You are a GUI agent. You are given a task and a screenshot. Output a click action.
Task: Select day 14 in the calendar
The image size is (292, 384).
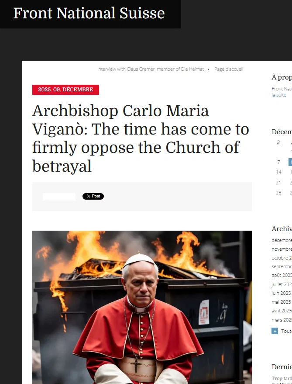[x=278, y=172]
